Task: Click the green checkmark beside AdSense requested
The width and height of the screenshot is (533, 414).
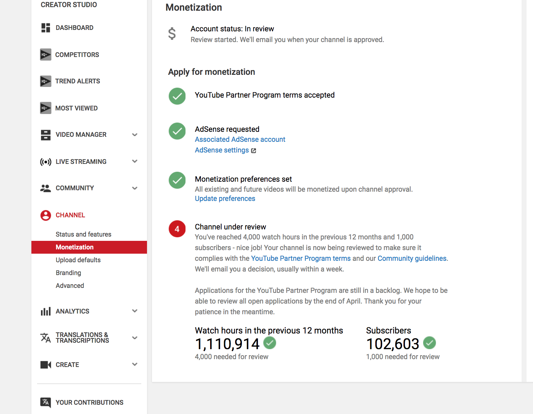Action: [177, 131]
